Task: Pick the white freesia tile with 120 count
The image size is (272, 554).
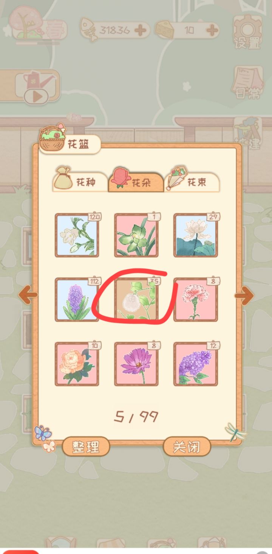Action: [x=77, y=235]
